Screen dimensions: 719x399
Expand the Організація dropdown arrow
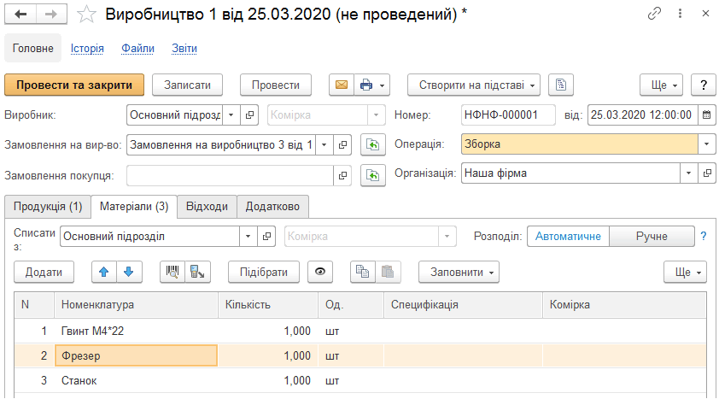point(689,173)
